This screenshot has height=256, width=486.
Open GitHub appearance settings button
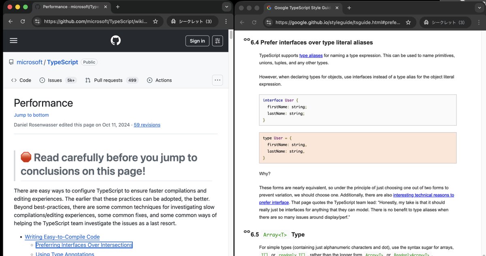click(x=217, y=41)
